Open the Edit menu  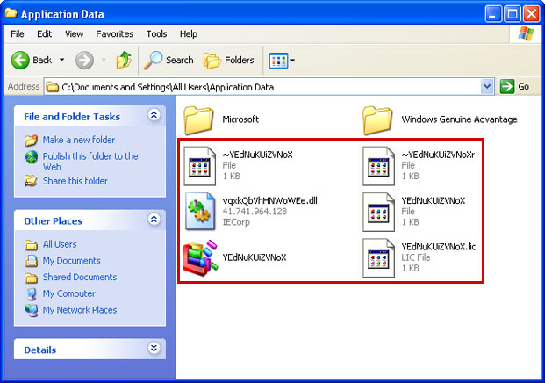pyautogui.click(x=44, y=33)
